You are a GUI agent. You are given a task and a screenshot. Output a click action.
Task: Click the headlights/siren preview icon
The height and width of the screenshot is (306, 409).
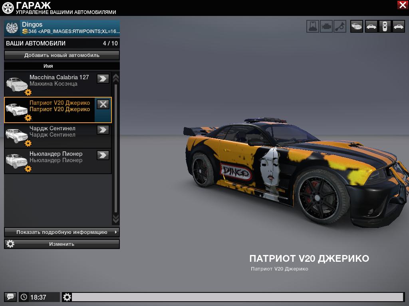click(x=313, y=27)
